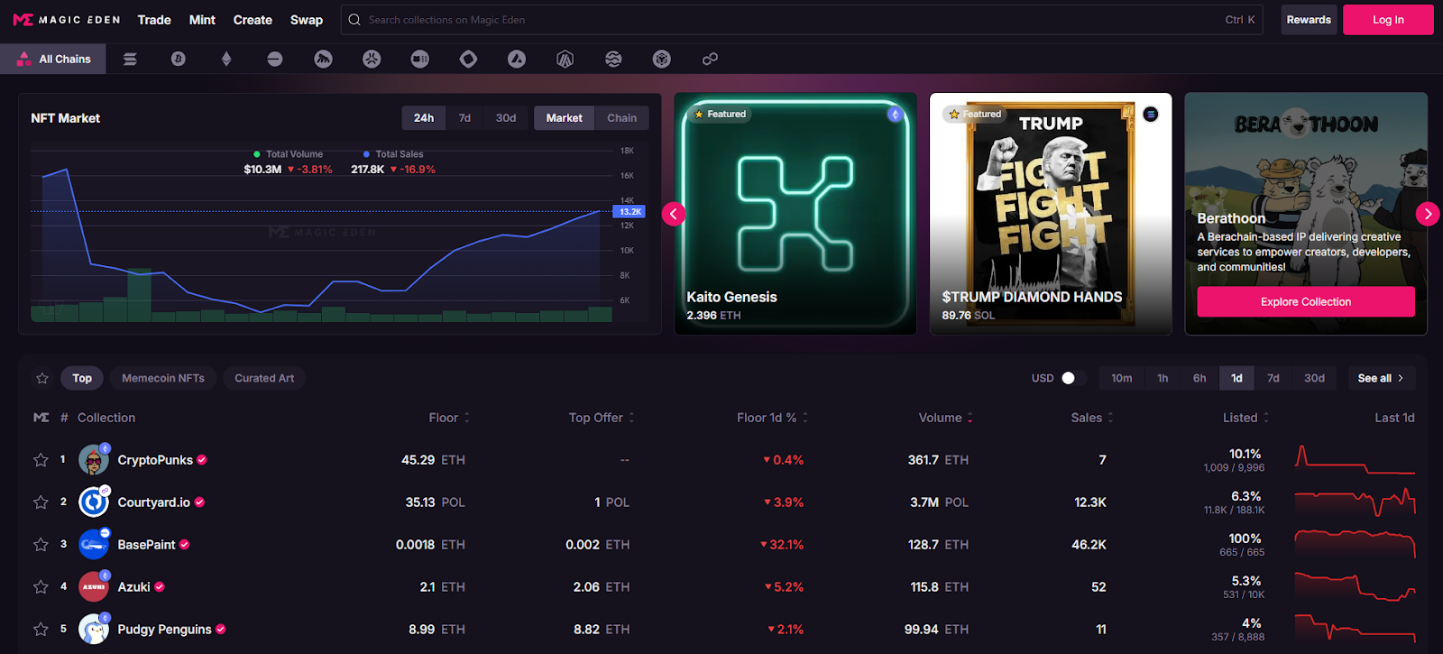This screenshot has height=654, width=1443.
Task: Click the Log In button
Action: coord(1388,20)
